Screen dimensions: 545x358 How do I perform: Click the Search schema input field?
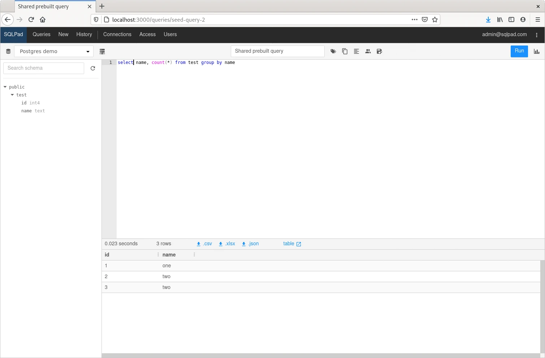coord(44,68)
